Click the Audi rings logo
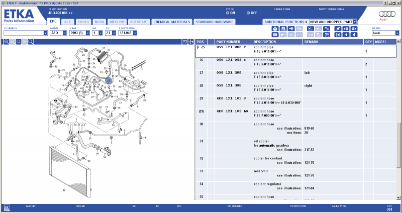 pyautogui.click(x=387, y=14)
